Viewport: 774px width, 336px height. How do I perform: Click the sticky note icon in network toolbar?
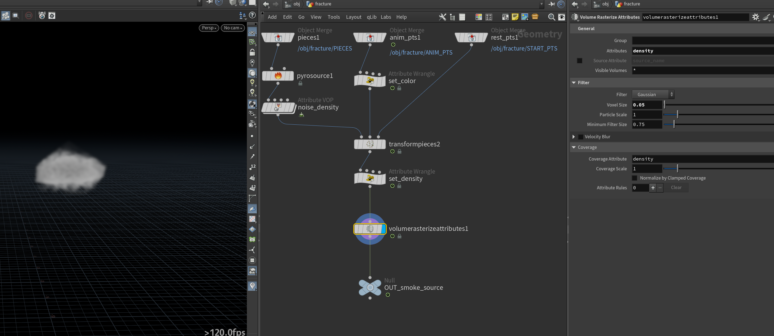point(515,17)
